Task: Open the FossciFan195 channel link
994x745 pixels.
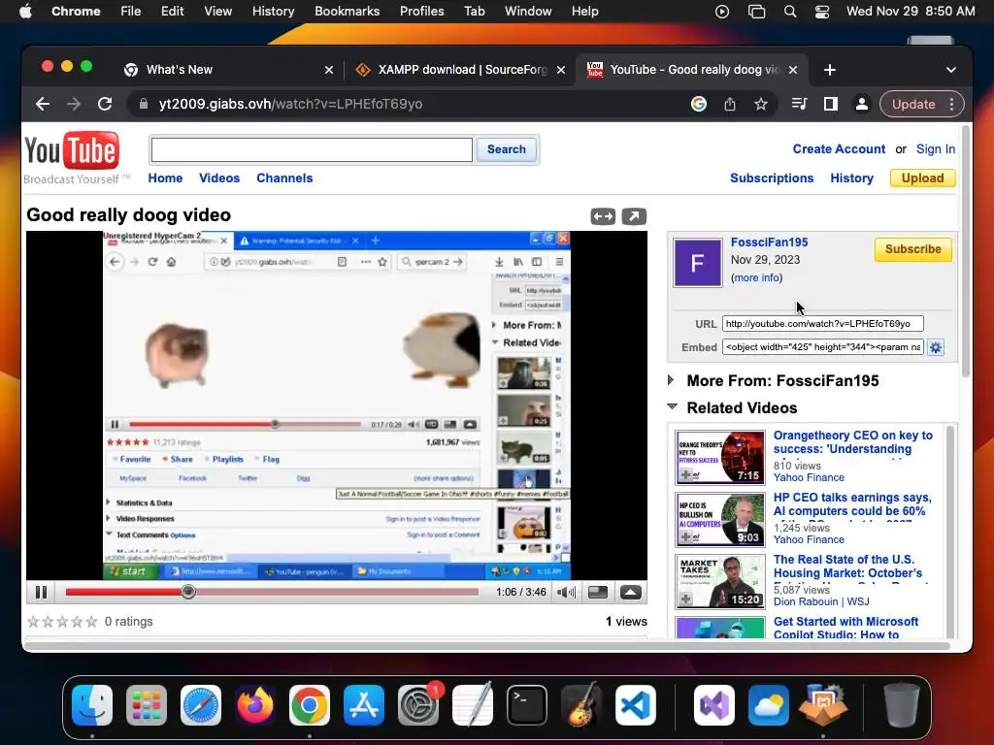Action: click(x=769, y=242)
